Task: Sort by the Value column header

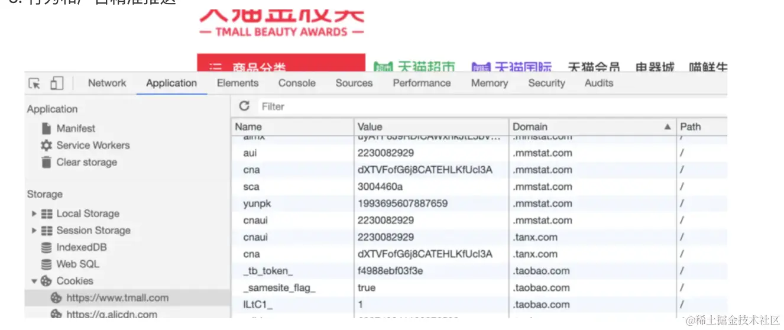Action: pyautogui.click(x=432, y=127)
